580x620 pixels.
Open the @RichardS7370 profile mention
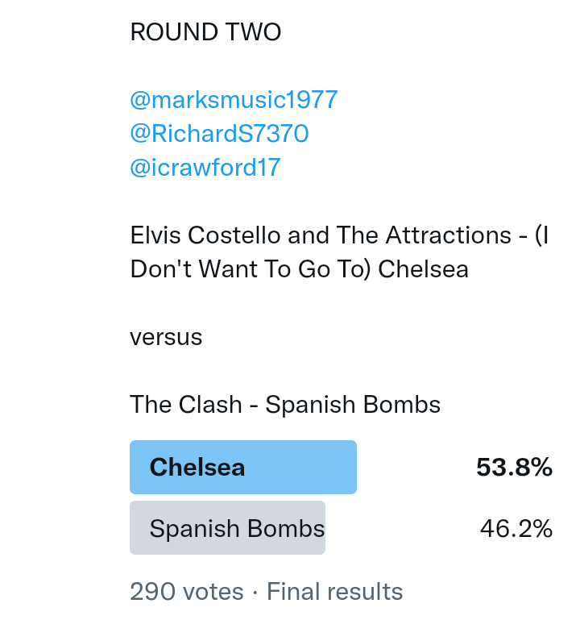pos(219,133)
